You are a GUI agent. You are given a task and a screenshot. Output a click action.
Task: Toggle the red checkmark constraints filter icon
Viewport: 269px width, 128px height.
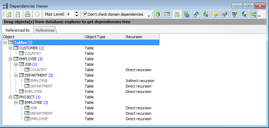234,14
